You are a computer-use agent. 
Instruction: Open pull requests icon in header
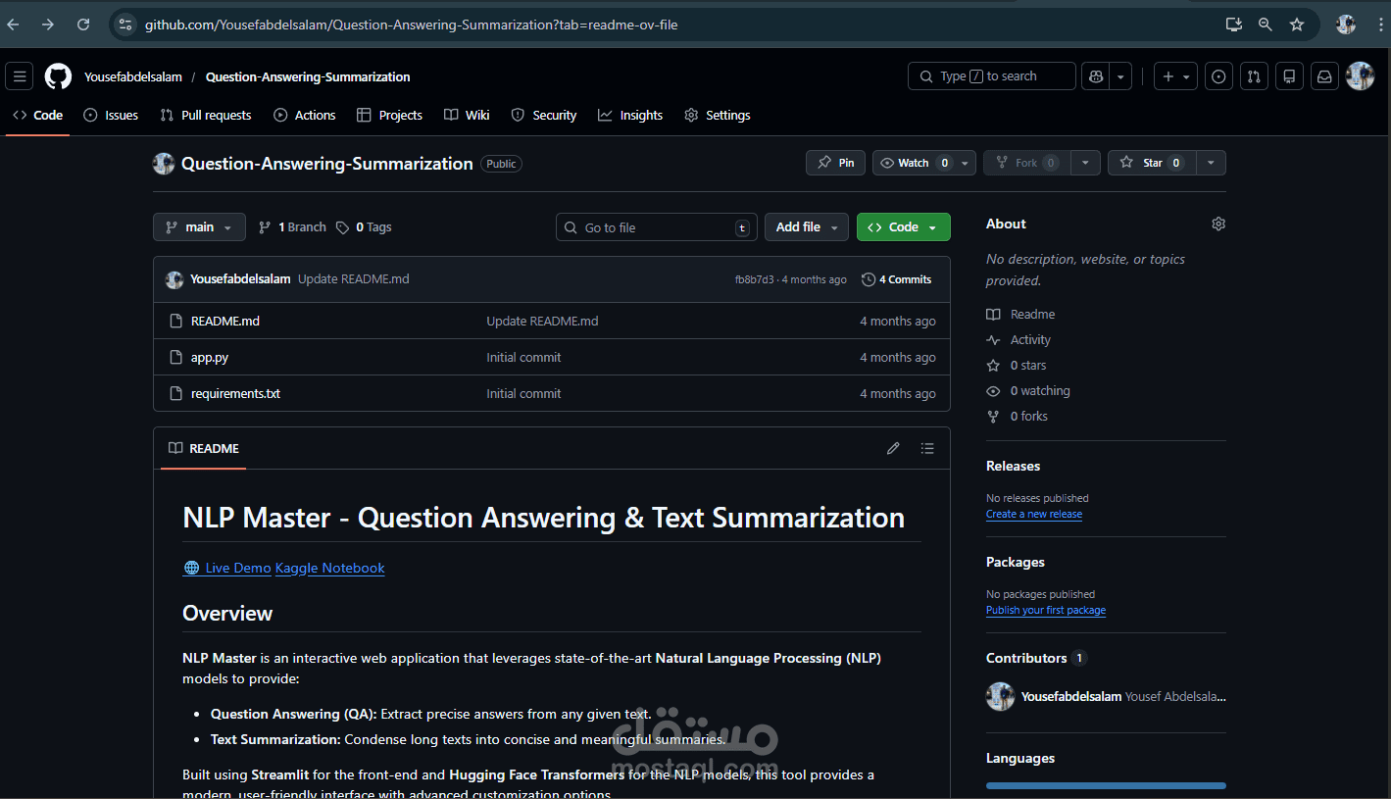[1254, 76]
